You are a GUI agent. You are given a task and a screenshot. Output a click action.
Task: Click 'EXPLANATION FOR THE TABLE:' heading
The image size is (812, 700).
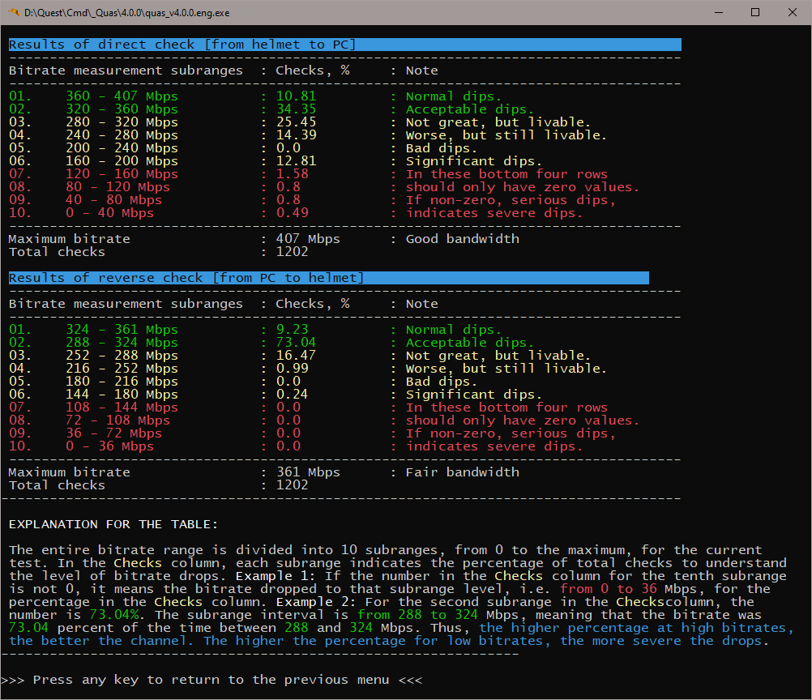pyautogui.click(x=113, y=524)
